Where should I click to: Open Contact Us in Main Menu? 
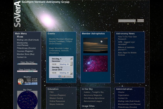22,57
